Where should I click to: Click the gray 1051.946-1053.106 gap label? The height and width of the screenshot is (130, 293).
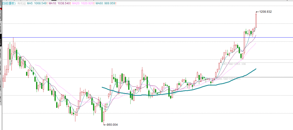pyautogui.click(x=234, y=64)
